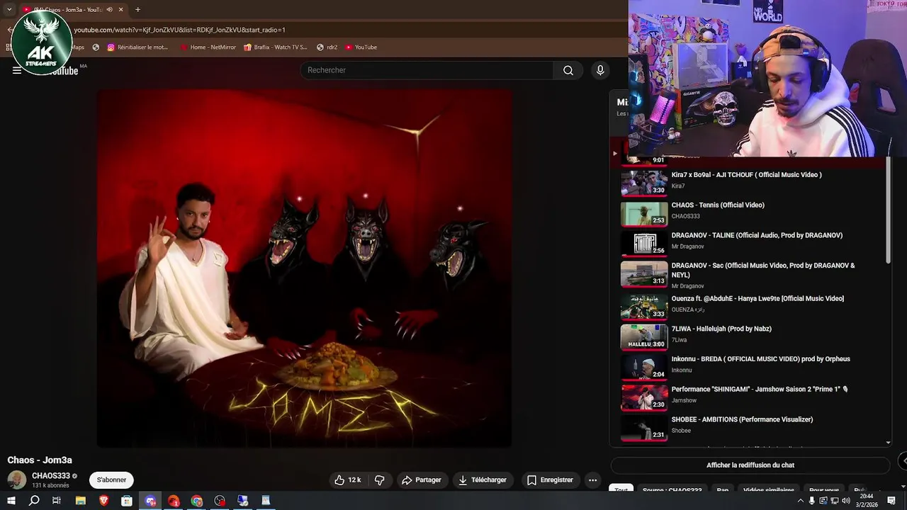The width and height of the screenshot is (907, 510).
Task: Click Afficher la rediffusion du chat
Action: click(750, 465)
